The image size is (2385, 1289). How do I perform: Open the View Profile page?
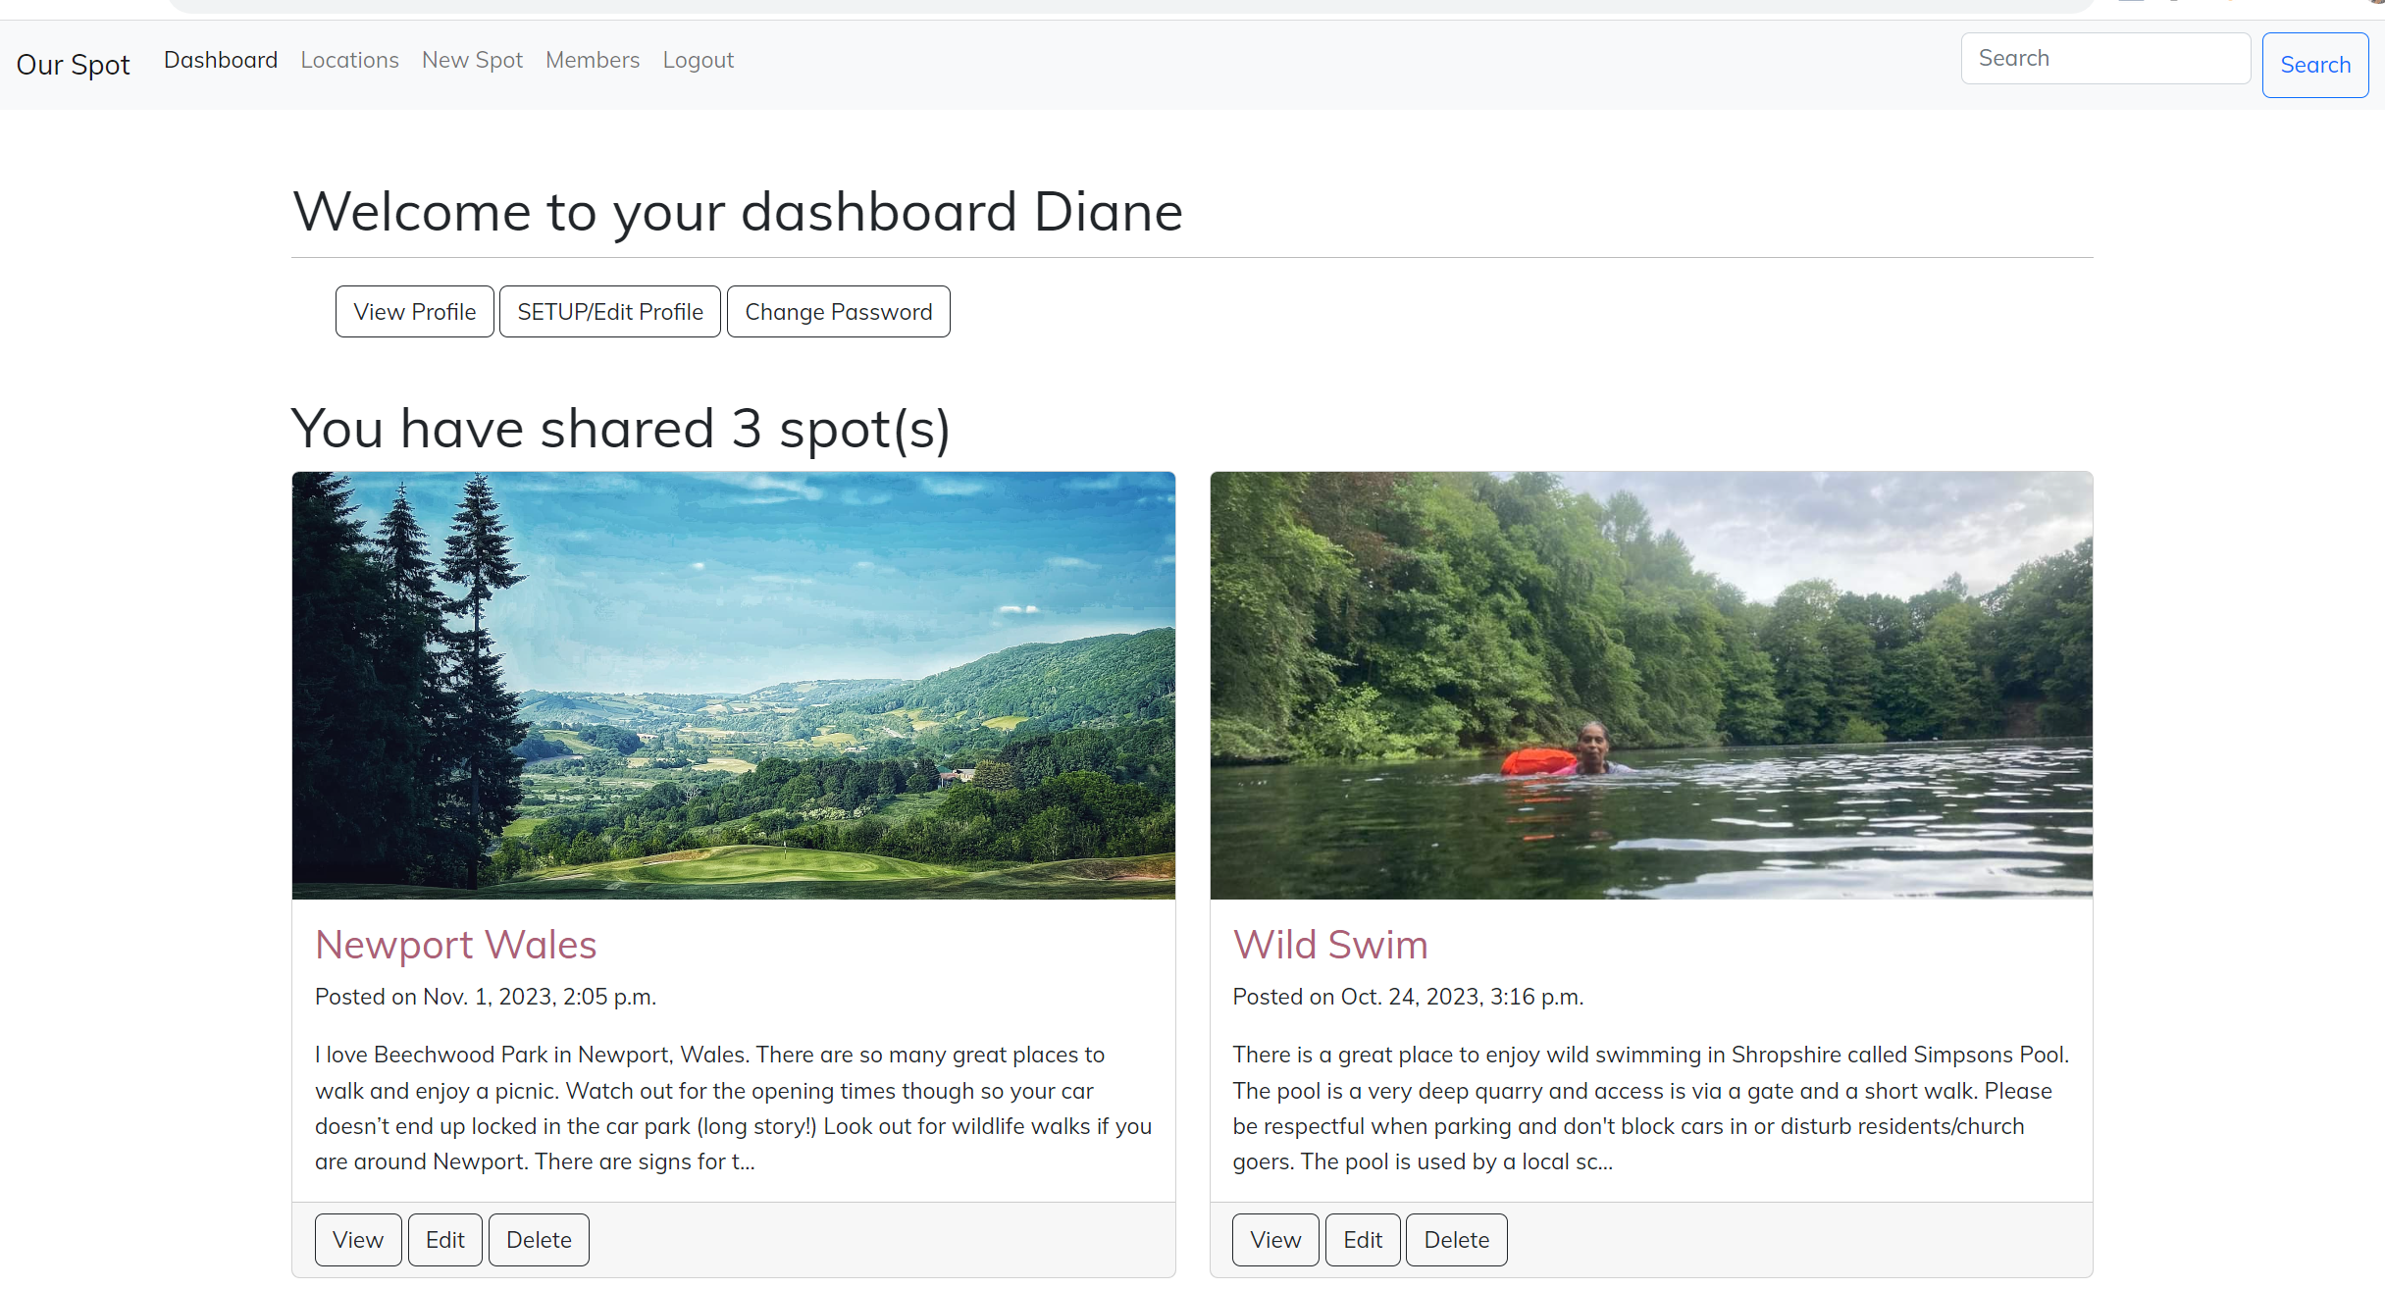pos(414,311)
